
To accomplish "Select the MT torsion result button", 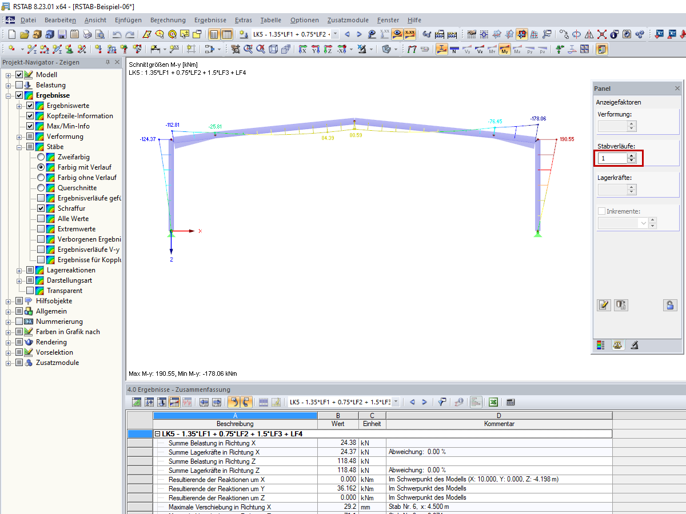I will click(492, 49).
